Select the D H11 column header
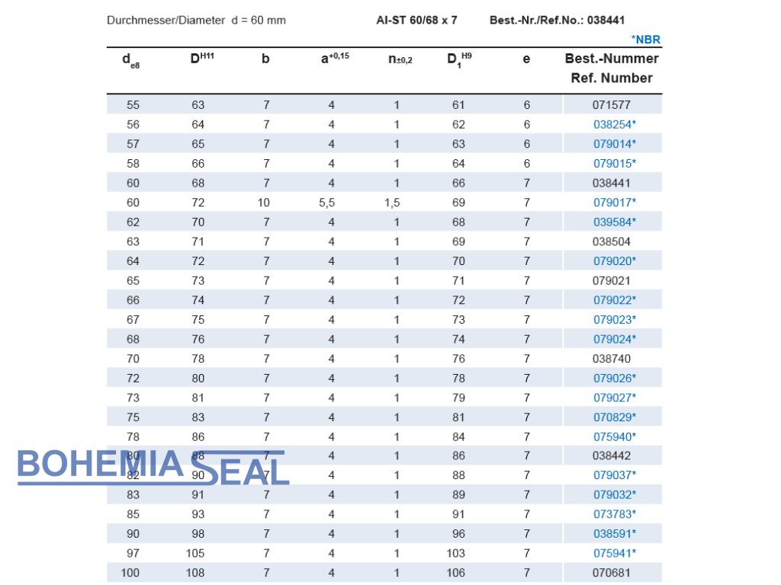The height and width of the screenshot is (585, 781). click(201, 59)
